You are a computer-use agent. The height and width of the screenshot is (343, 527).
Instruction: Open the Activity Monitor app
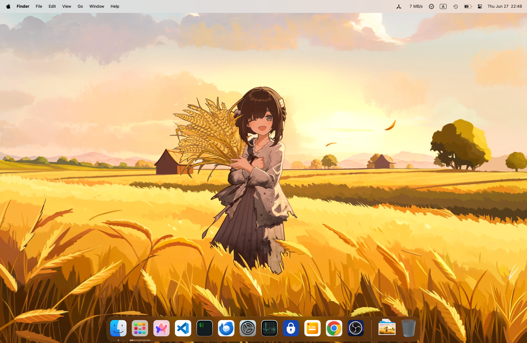(x=269, y=328)
